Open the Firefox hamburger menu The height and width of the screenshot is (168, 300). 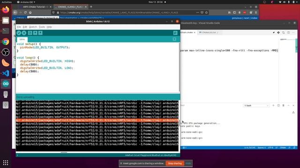coord(256,13)
